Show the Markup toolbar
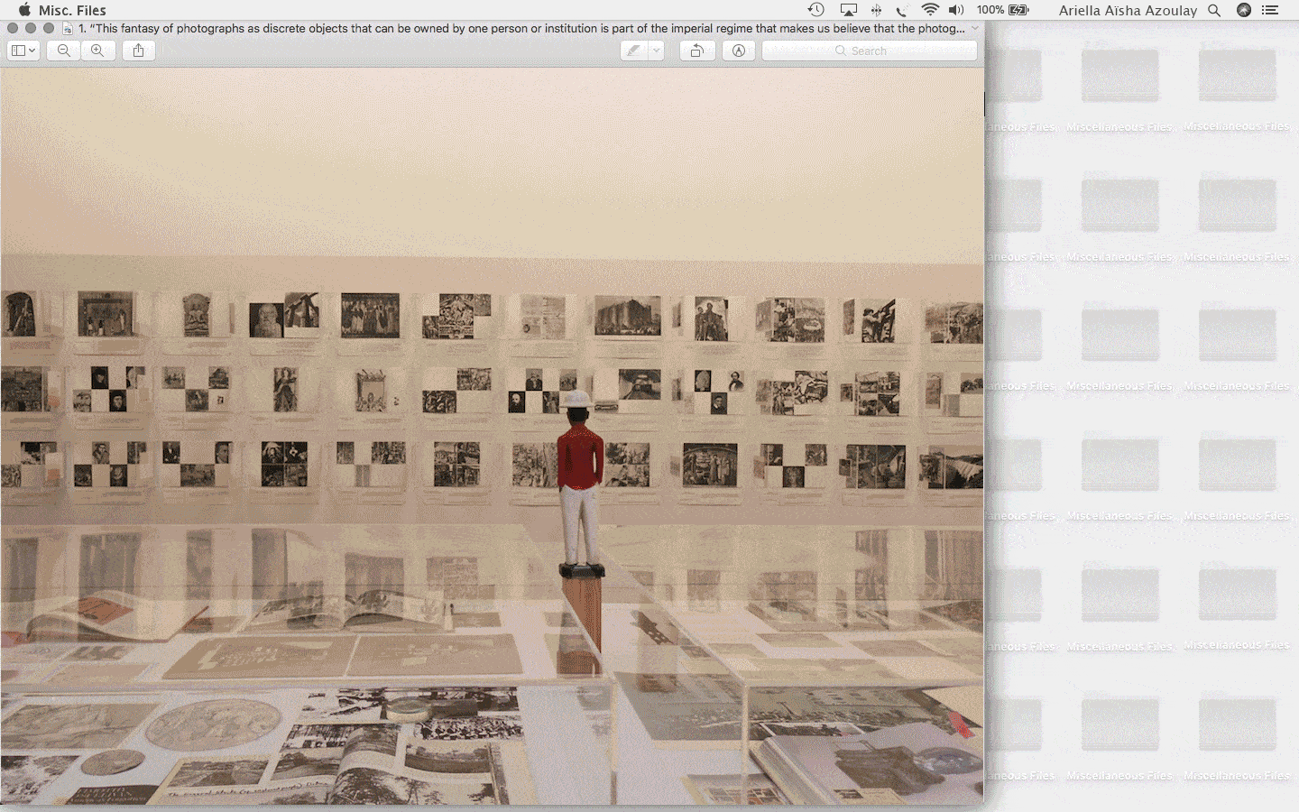This screenshot has height=812, width=1299. [x=739, y=51]
